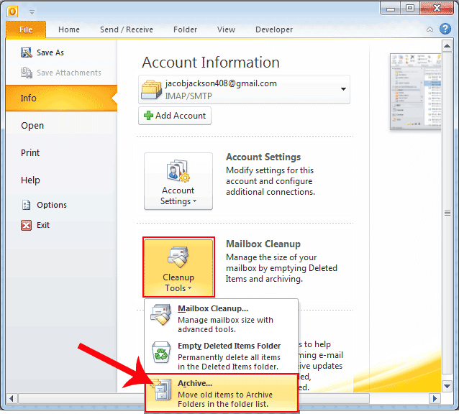The height and width of the screenshot is (414, 459).
Task: Select Help in the backstage menu
Action: pyautogui.click(x=30, y=180)
